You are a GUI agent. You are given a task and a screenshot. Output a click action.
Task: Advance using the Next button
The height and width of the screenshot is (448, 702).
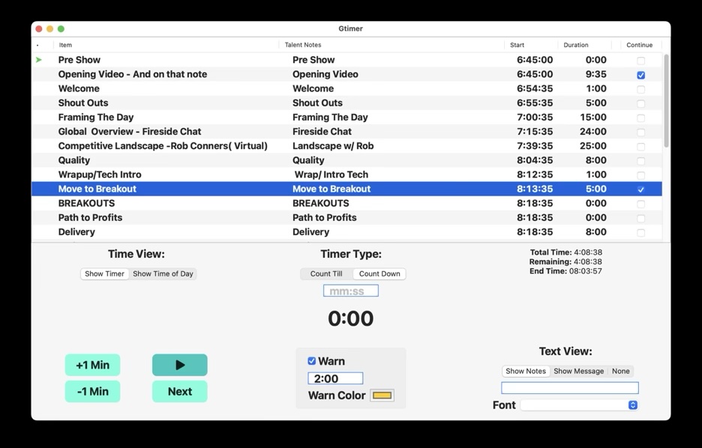[x=179, y=391]
